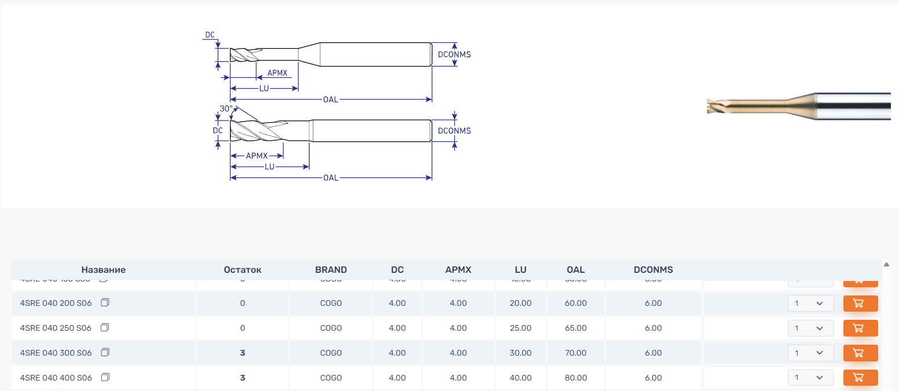The width and height of the screenshot is (899, 391).
Task: Select product name 4SRE 040 400 S06
Action: click(x=56, y=378)
